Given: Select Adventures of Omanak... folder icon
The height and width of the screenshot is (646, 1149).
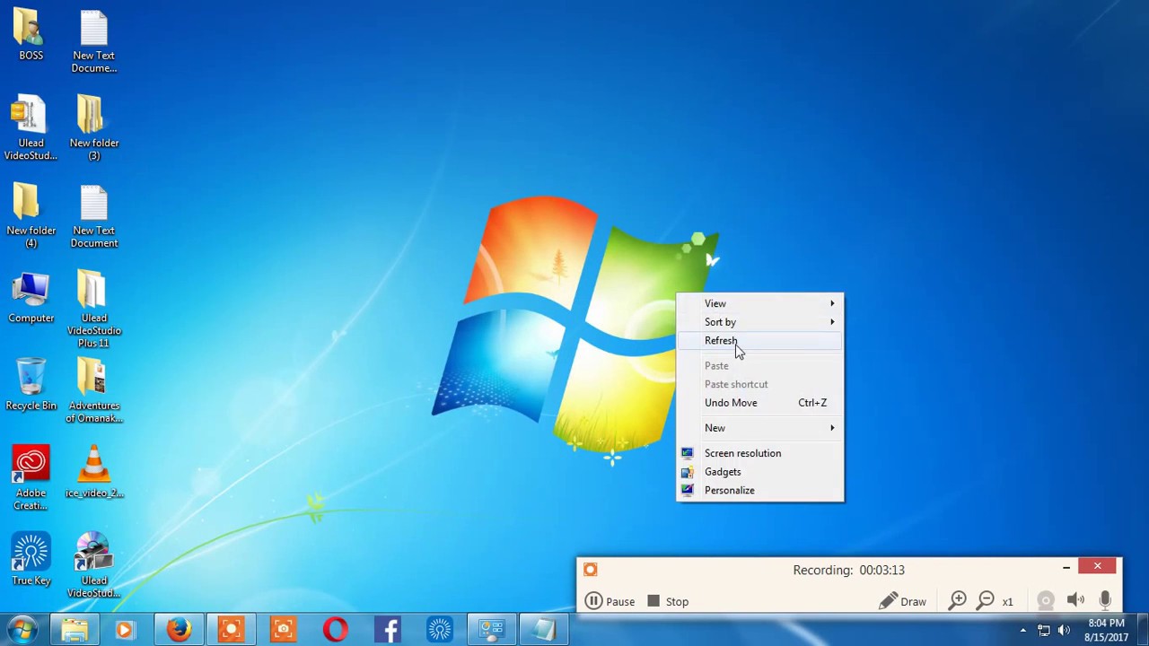Looking at the screenshot, I should pyautogui.click(x=93, y=391).
